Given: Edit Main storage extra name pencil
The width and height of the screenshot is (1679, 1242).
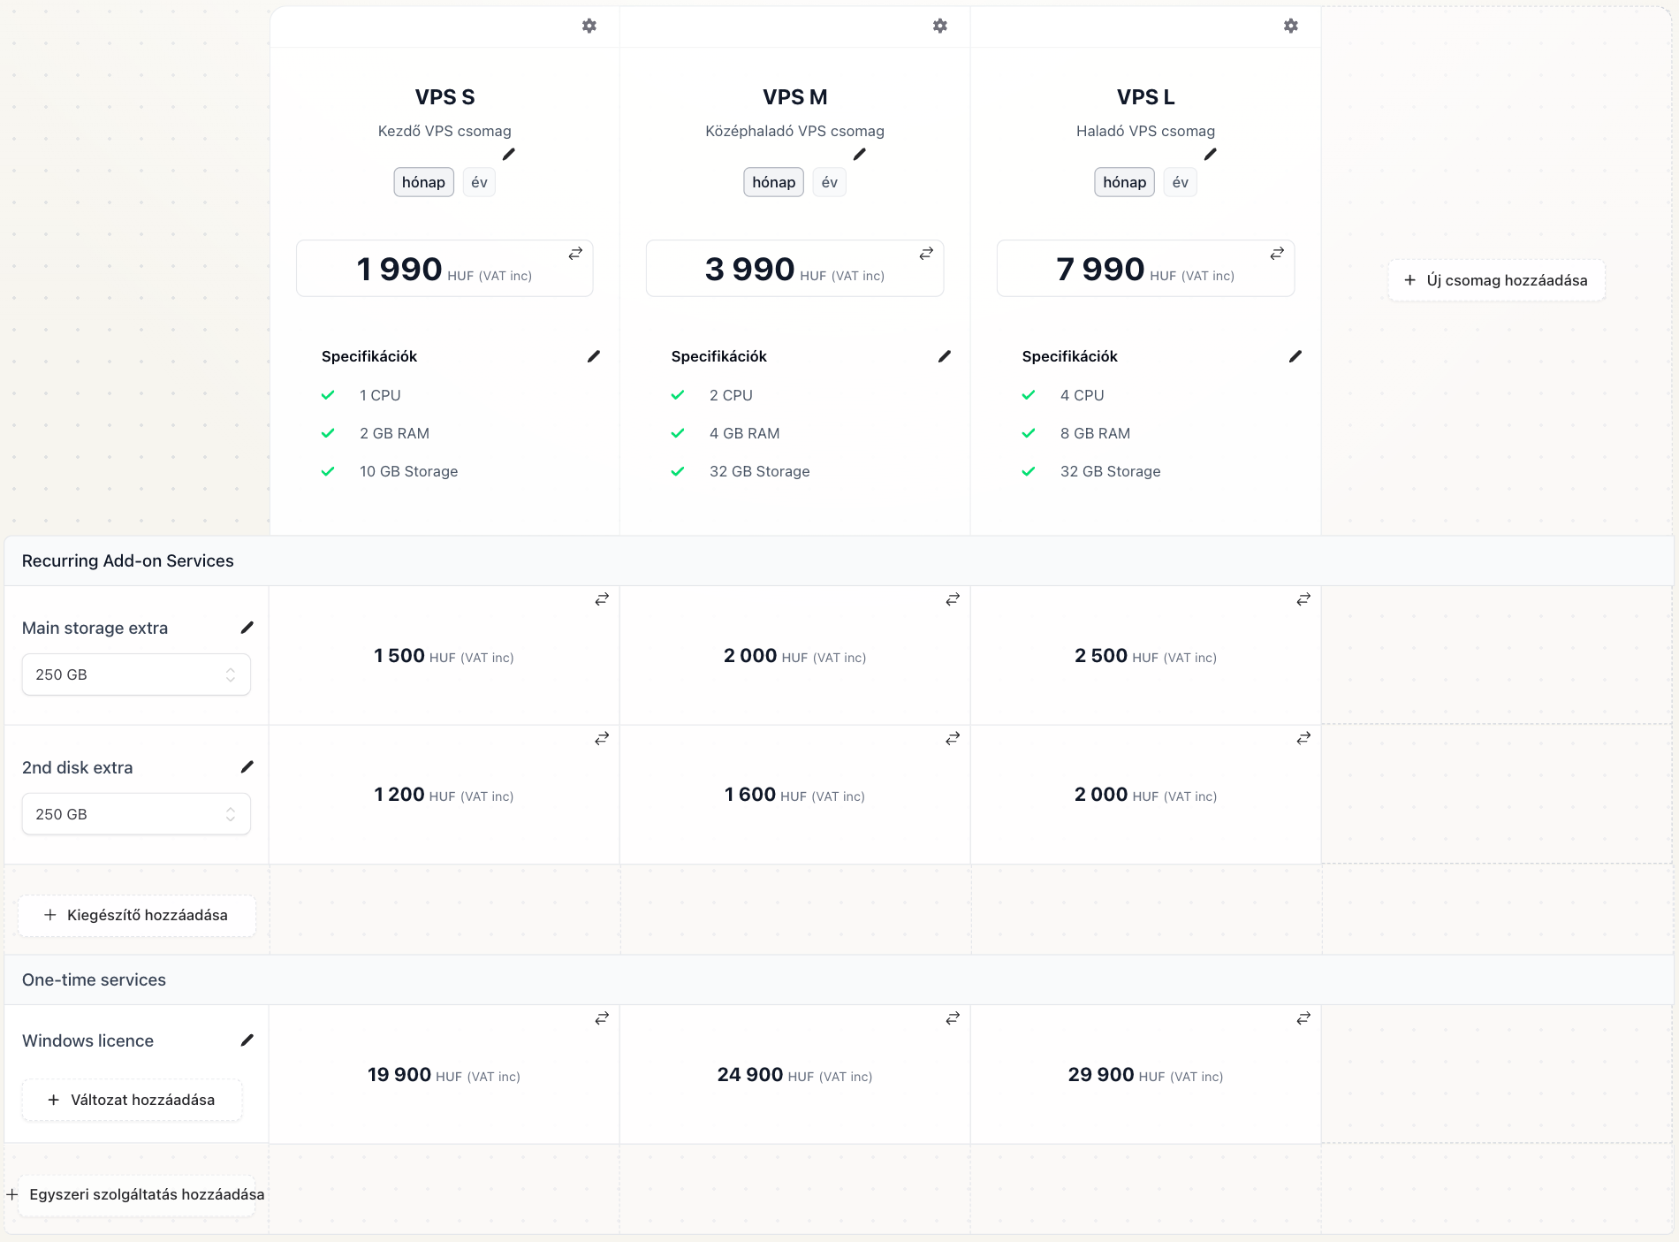Looking at the screenshot, I should 247,628.
